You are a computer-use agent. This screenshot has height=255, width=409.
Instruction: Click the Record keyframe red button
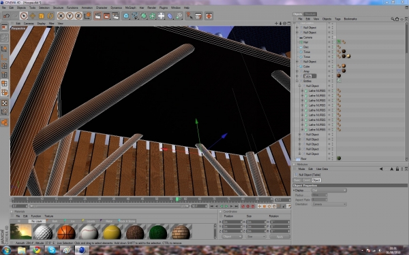click(243, 206)
